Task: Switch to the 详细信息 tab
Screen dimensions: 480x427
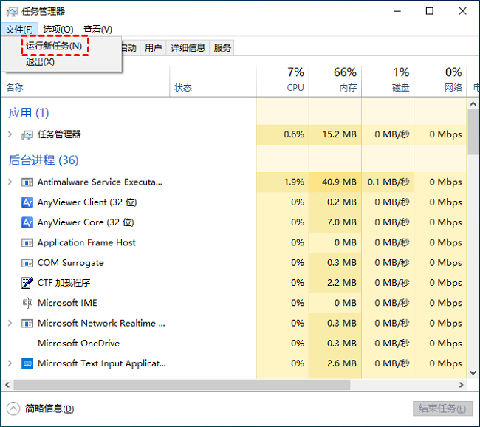Action: (188, 48)
